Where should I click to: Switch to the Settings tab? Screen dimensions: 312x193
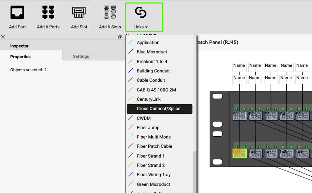[x=81, y=56]
